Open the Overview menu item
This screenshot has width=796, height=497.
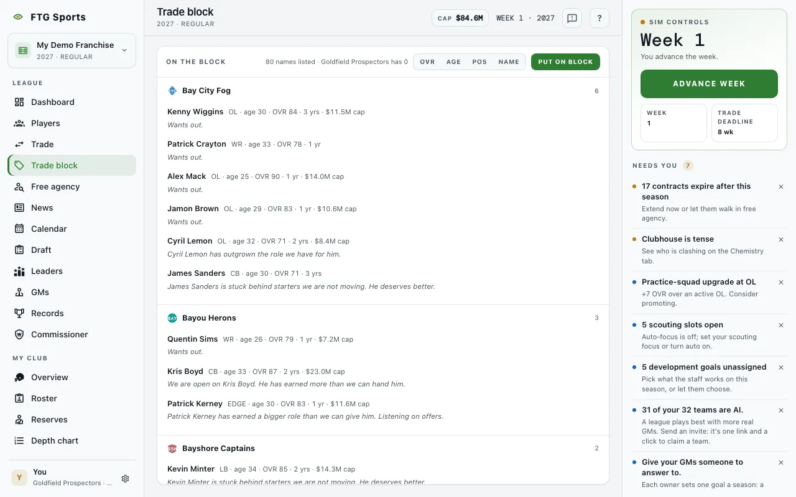[x=72, y=377]
